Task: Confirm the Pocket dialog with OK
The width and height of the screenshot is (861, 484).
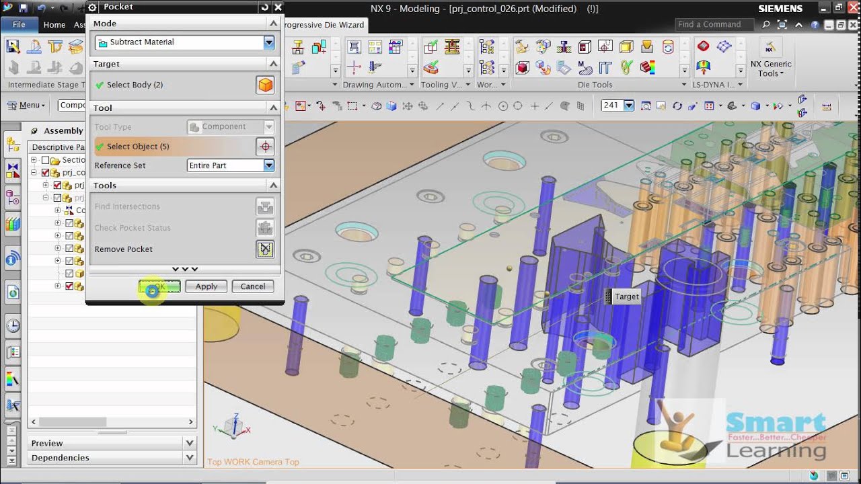Action: (159, 286)
